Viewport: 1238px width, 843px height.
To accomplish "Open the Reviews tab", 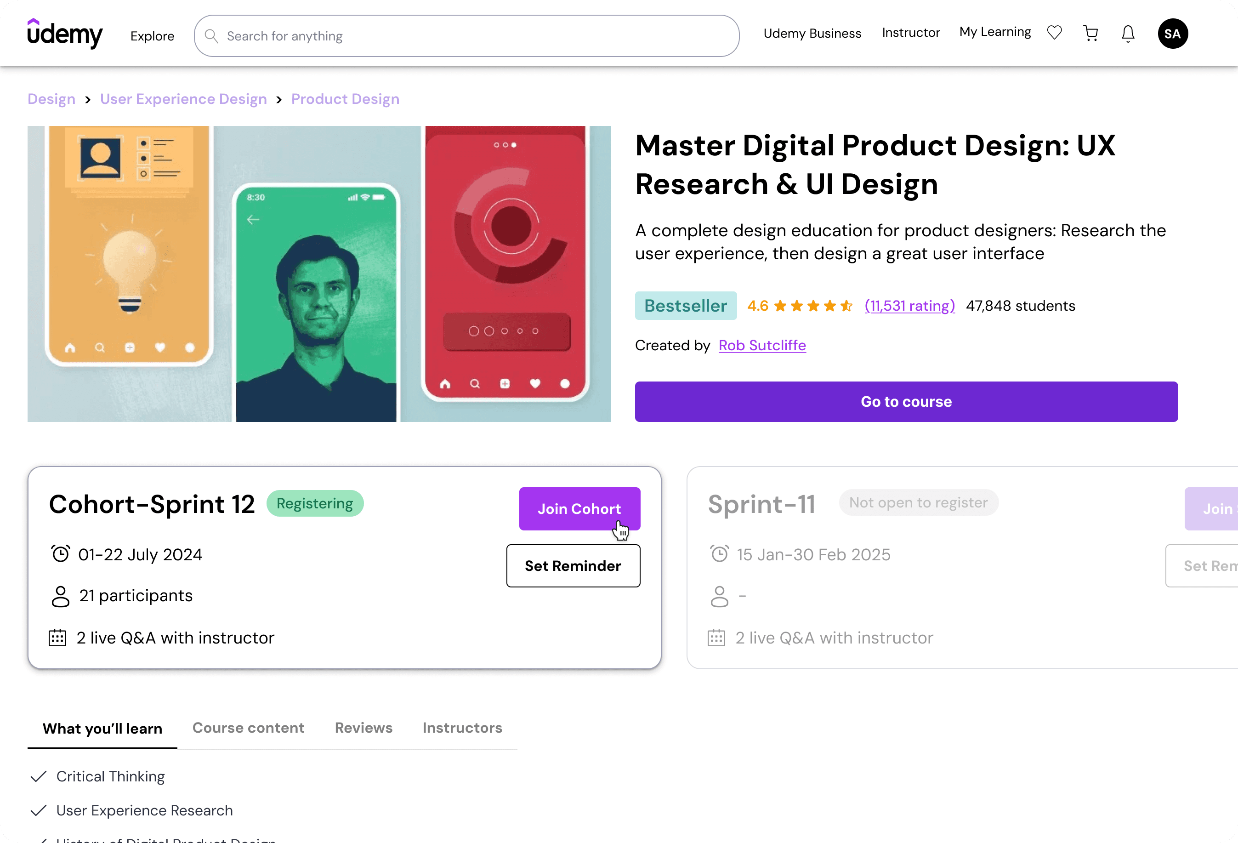I will (x=363, y=728).
